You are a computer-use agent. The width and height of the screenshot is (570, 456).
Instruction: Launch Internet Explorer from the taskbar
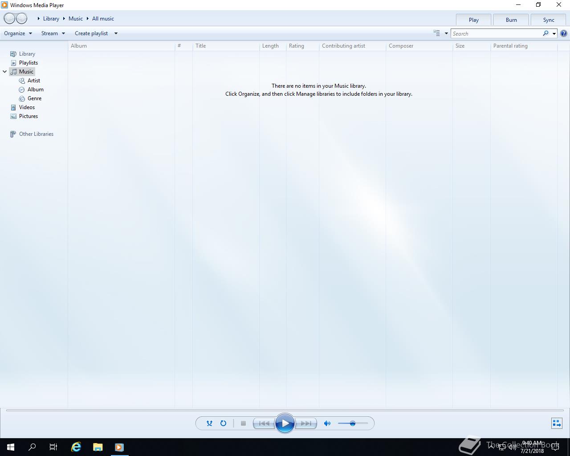76,447
